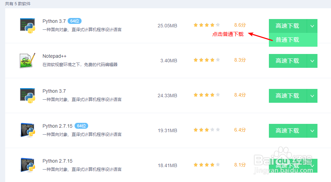Screen dimensions: 331x182
Task: Click the Notepad++ app icon
Action: 28,61
